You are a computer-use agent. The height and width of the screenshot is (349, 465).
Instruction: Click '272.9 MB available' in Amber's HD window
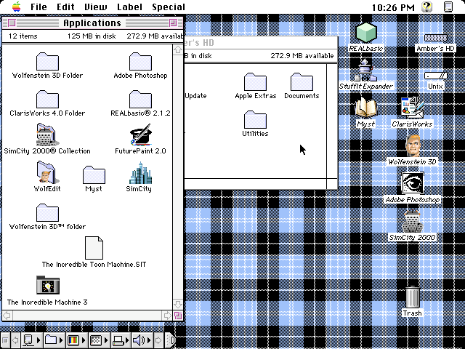tap(302, 55)
